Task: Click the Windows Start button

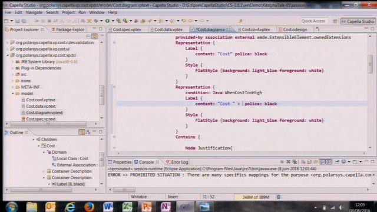Action: [12, 207]
